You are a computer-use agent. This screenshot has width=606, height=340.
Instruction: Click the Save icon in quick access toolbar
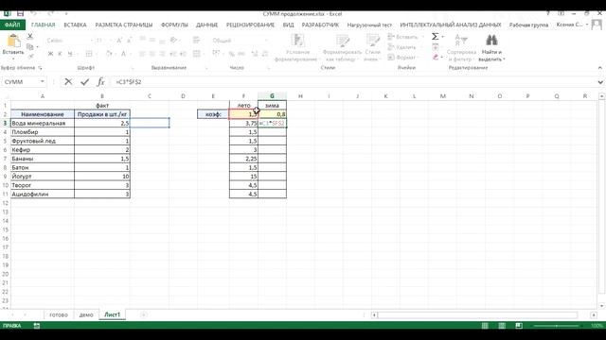point(21,14)
